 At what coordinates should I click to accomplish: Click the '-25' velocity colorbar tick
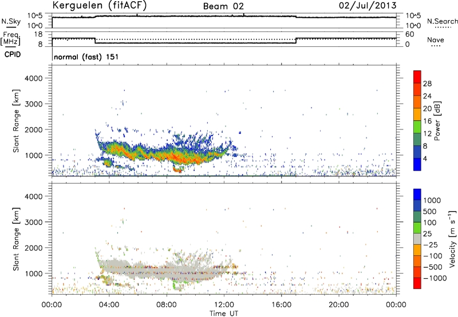point(431,244)
